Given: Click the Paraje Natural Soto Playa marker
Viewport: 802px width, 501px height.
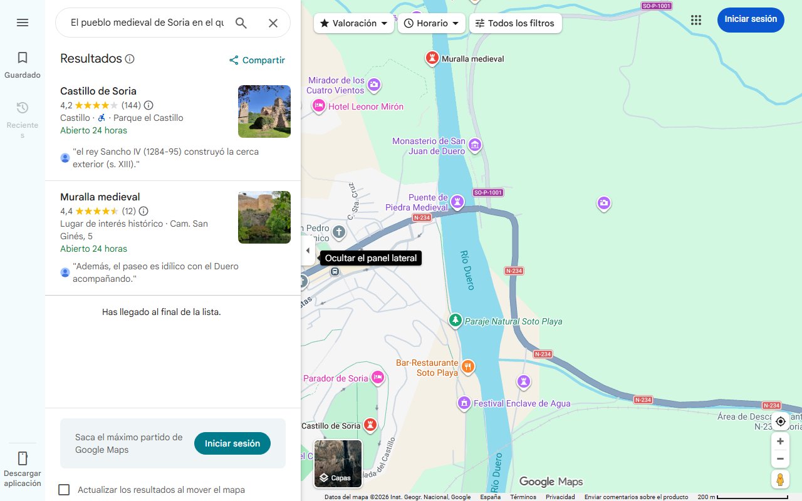Looking at the screenshot, I should [x=456, y=321].
